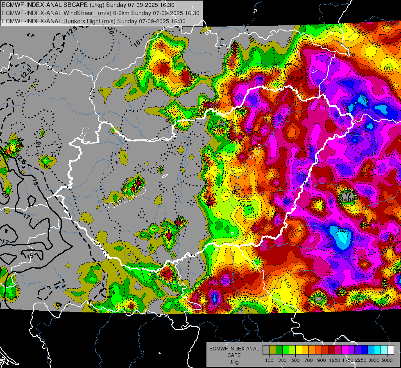401x368 pixels.
Task: Click the 2500 contour label on cyan area
Action: pyautogui.click(x=344, y=231)
